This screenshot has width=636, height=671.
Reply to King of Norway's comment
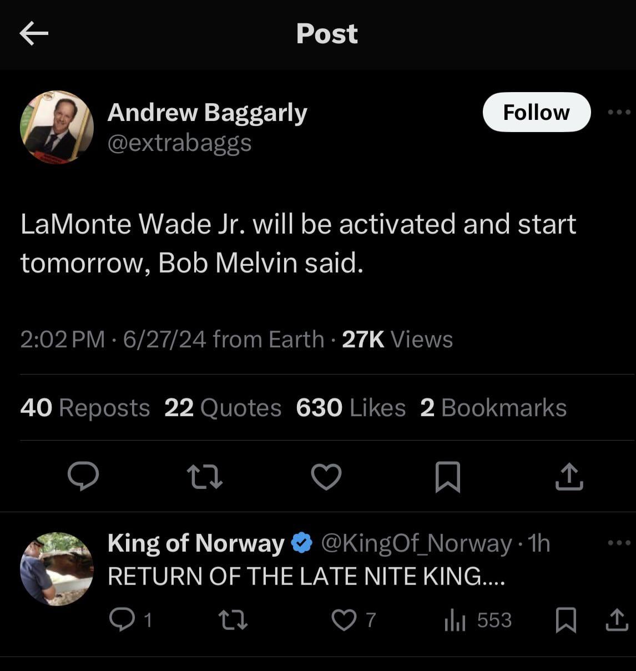pos(130,620)
